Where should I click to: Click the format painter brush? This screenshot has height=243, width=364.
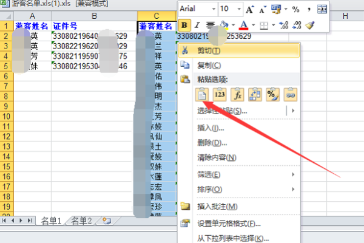tap(310, 25)
